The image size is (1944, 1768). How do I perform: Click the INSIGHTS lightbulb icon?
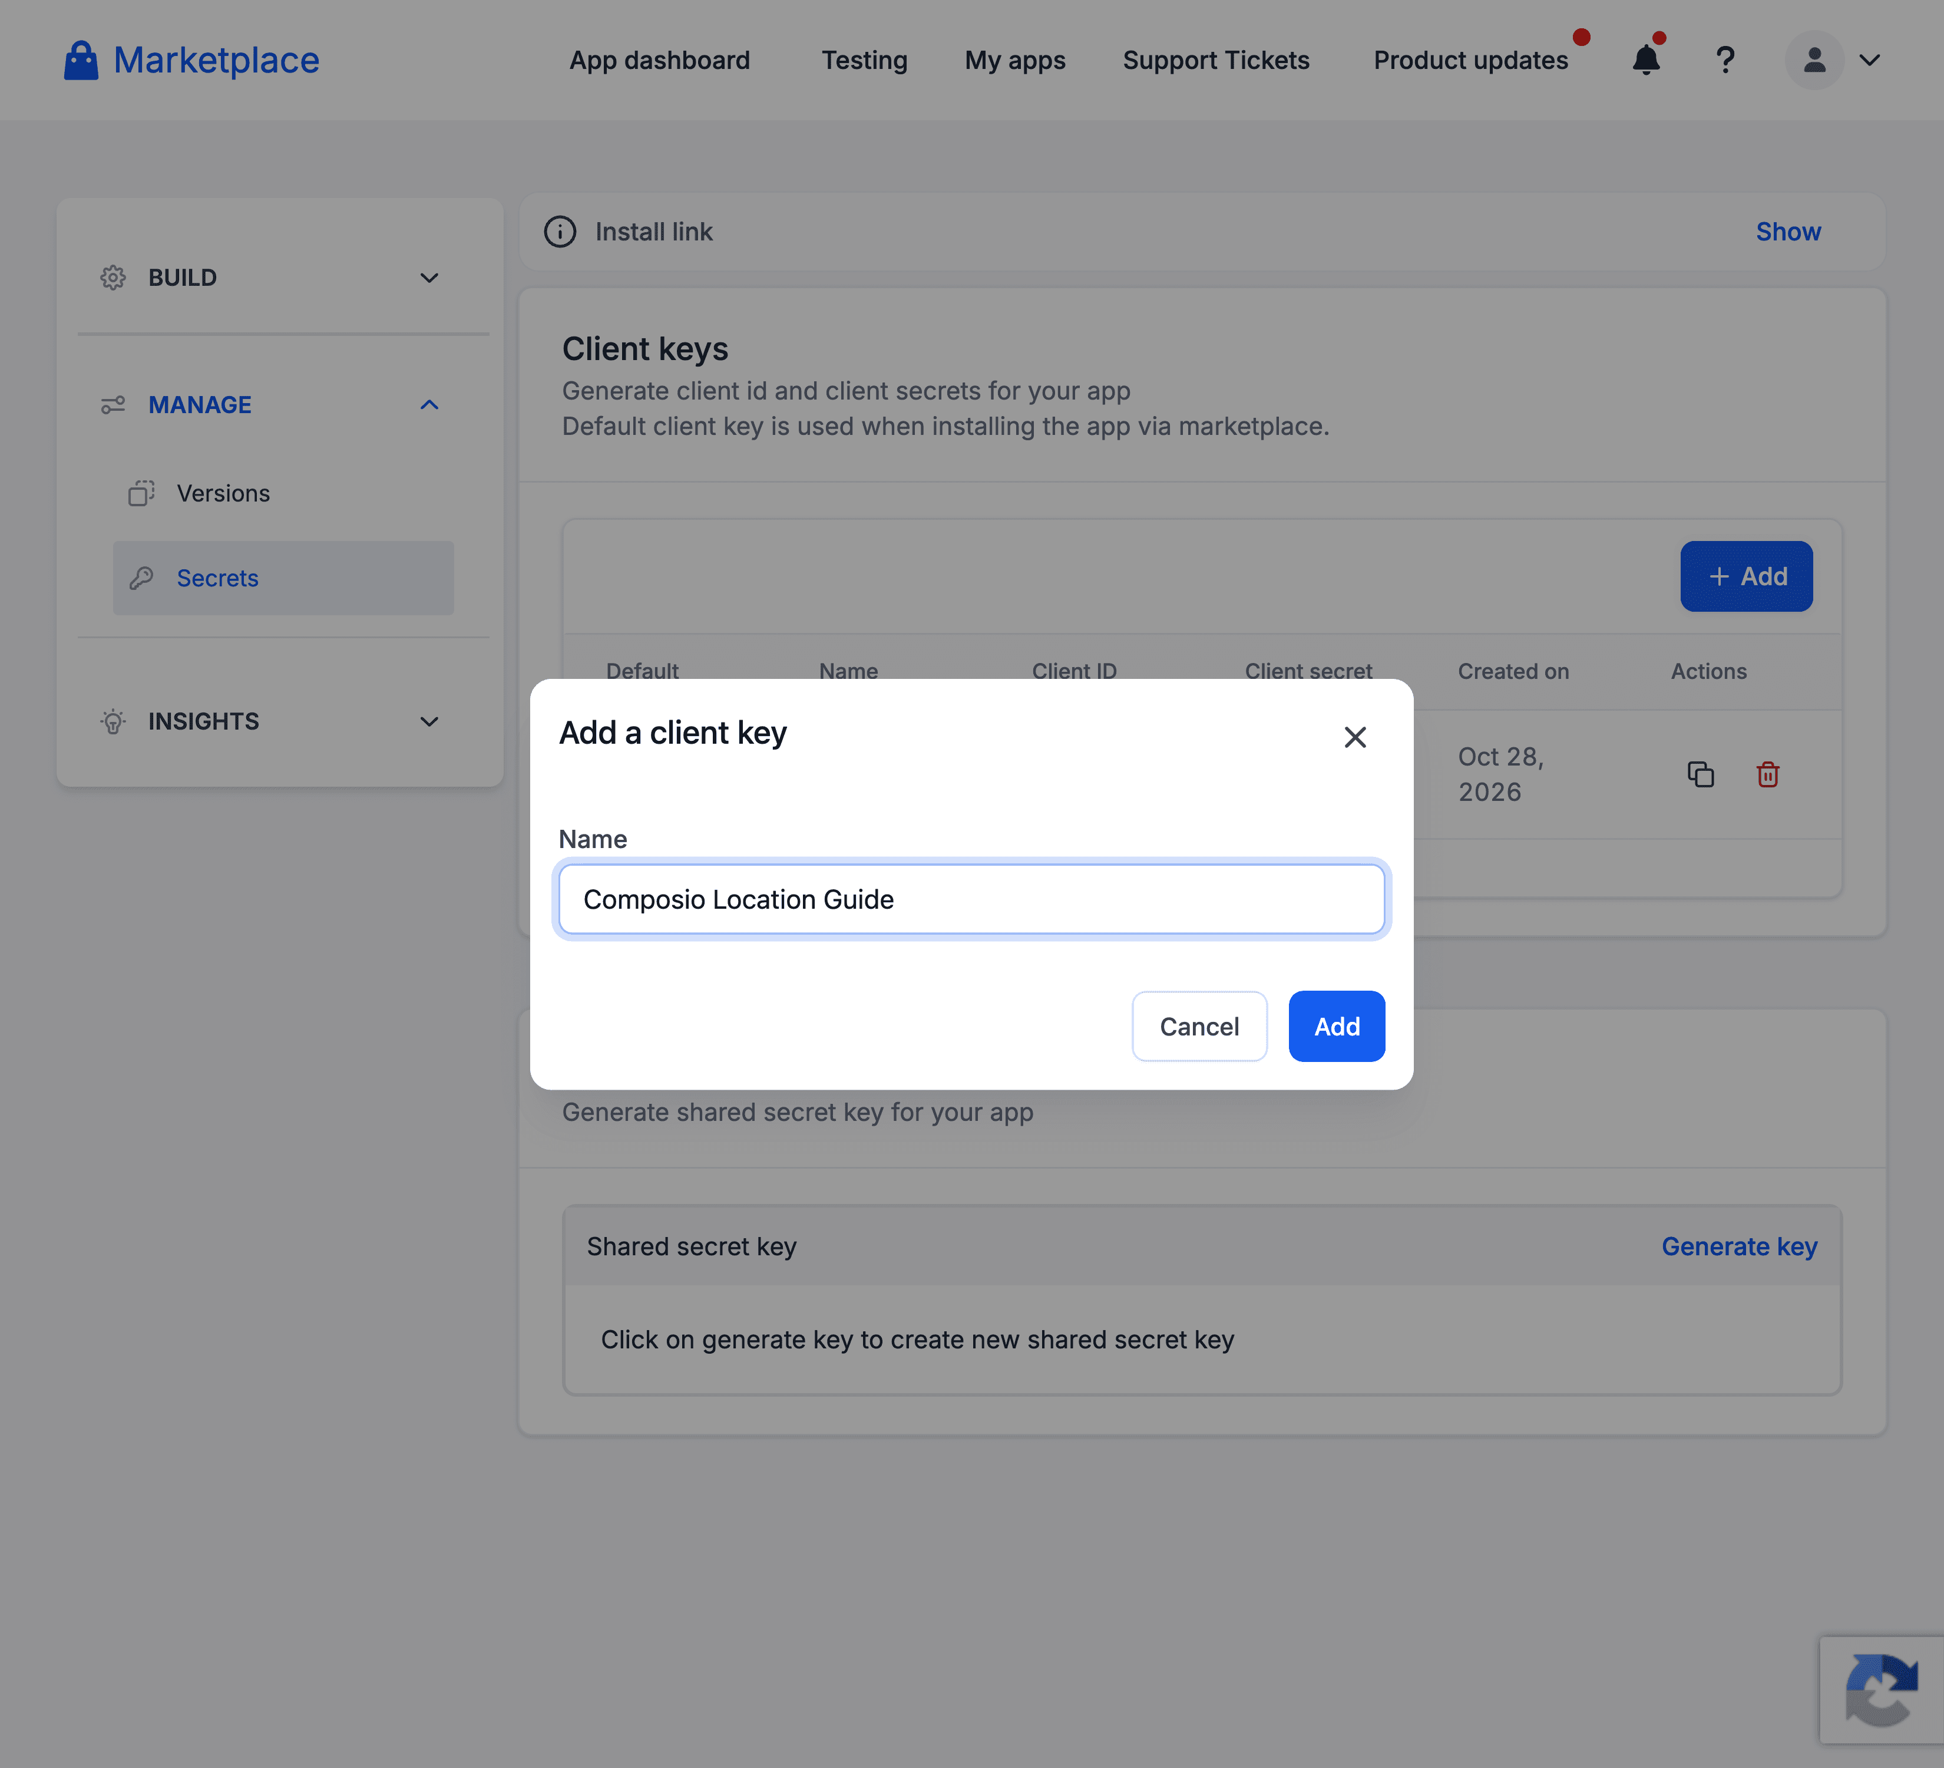pos(113,721)
